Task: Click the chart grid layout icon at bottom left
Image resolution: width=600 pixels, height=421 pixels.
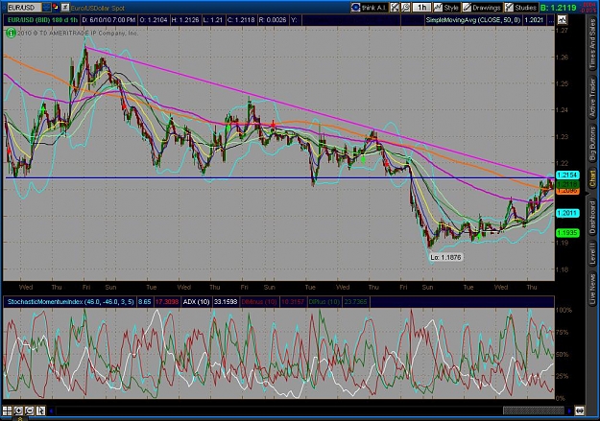Action: pos(8,410)
